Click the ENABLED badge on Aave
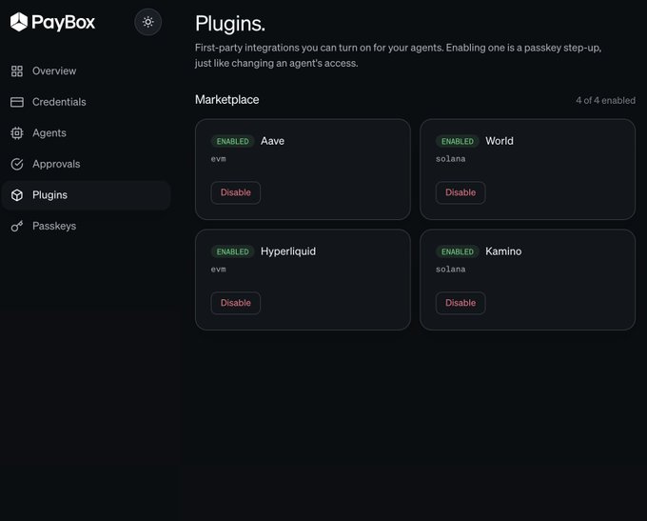647x521 pixels. pyautogui.click(x=233, y=141)
